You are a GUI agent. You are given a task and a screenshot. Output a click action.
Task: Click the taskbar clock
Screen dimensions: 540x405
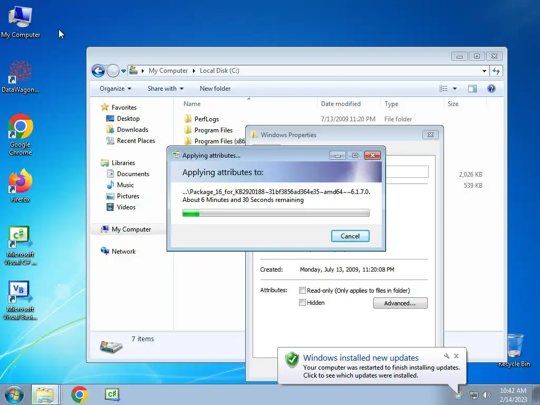[513, 395]
